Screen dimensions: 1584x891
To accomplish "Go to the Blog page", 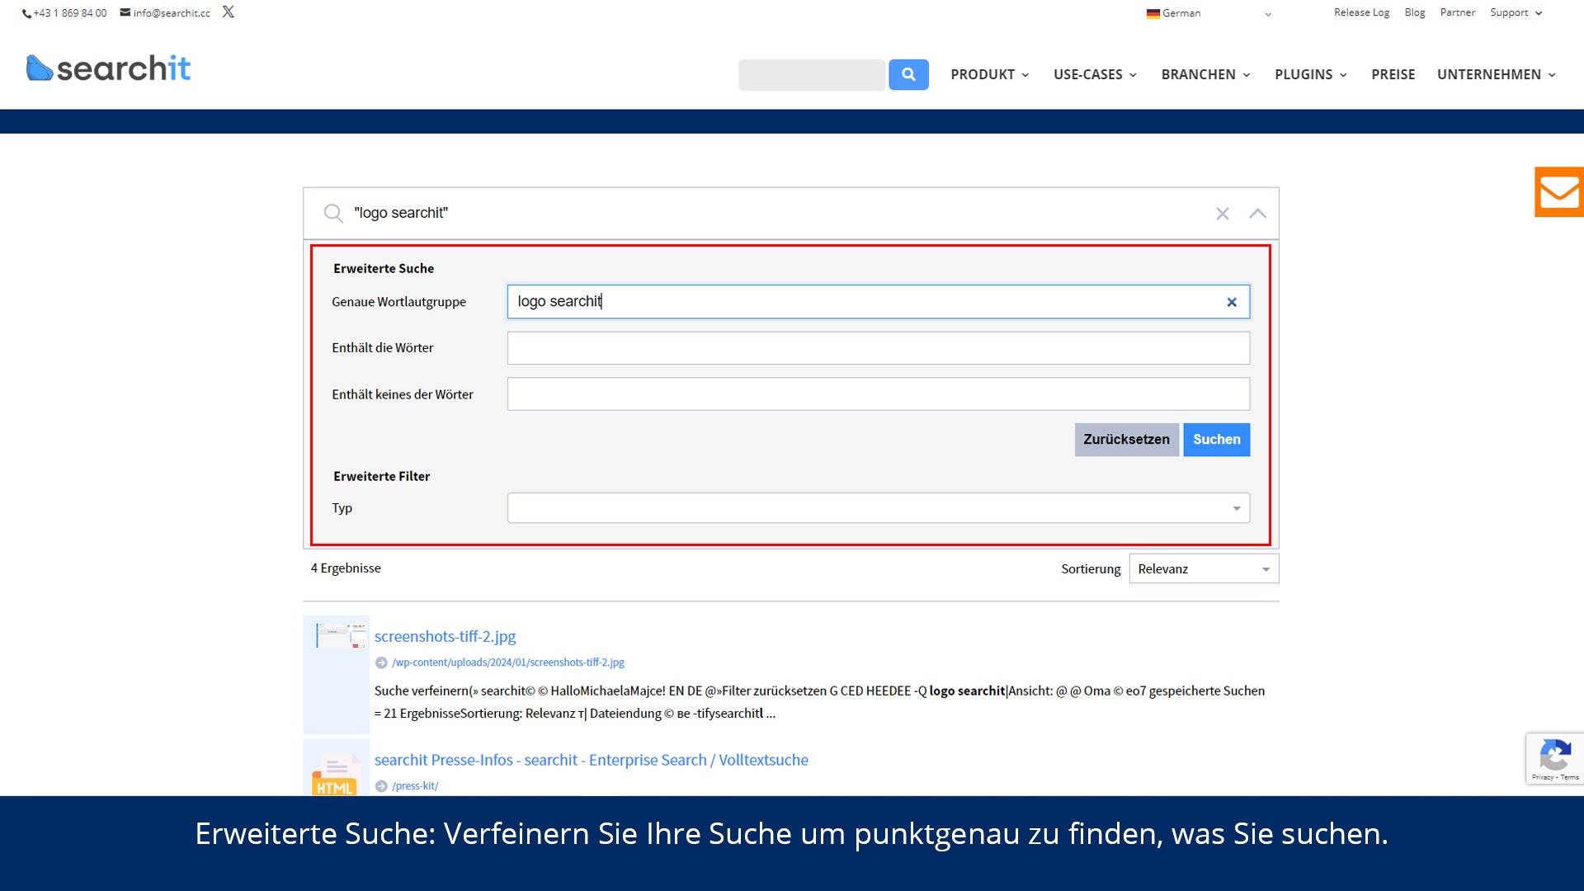I will (x=1415, y=12).
